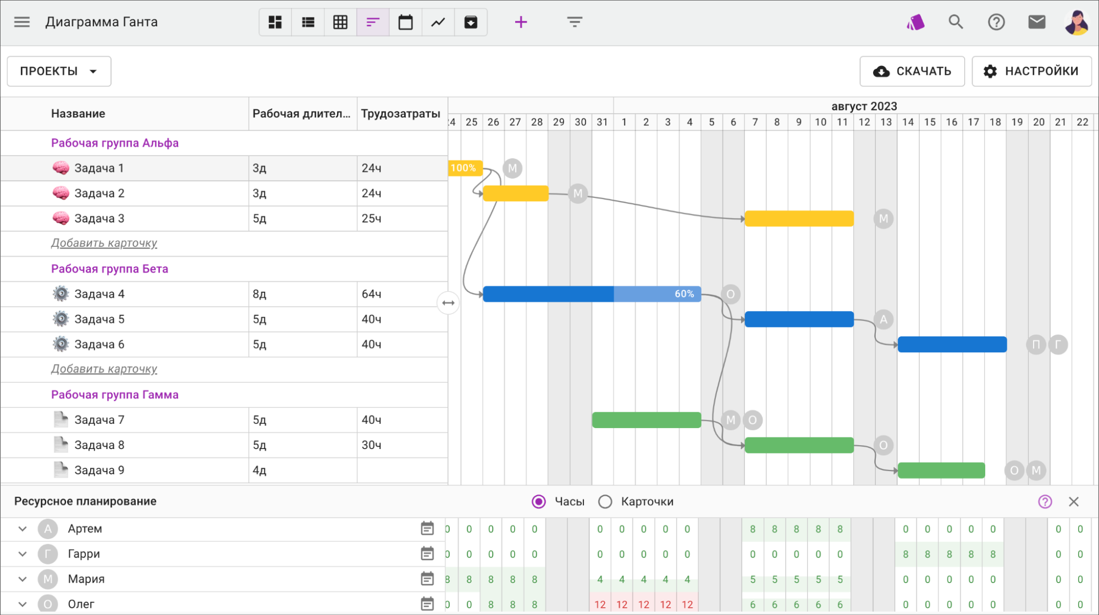The width and height of the screenshot is (1099, 615).
Task: Open Artem's calendar in resource planning
Action: pyautogui.click(x=428, y=528)
